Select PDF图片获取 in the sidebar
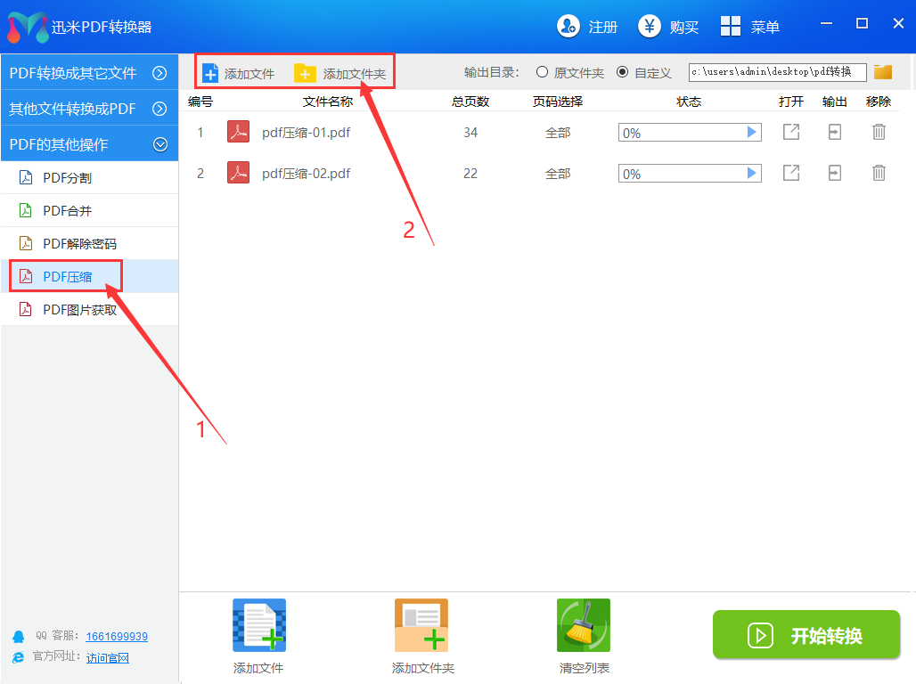916x684 pixels. tap(89, 309)
